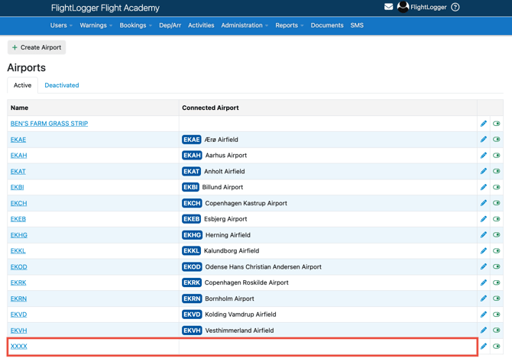Switch off the EKVH airport toggle
This screenshot has height=358, width=512.
click(497, 331)
